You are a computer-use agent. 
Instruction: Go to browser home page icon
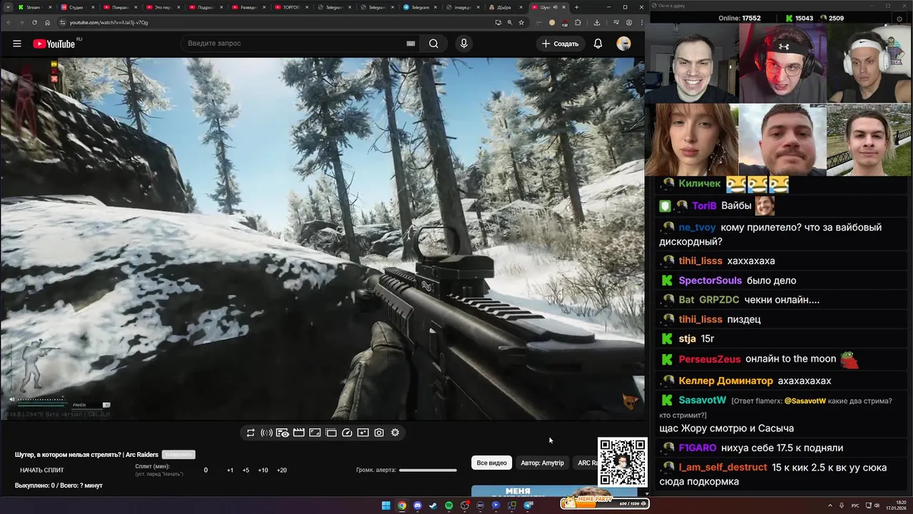click(x=47, y=22)
